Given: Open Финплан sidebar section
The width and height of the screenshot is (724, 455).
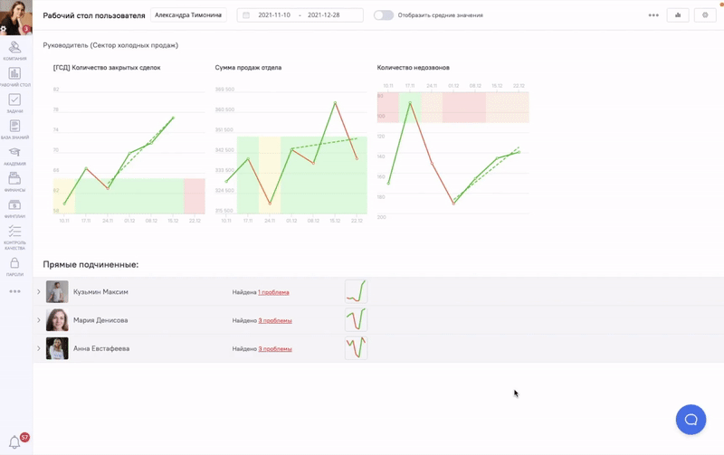Looking at the screenshot, I should tap(14, 208).
